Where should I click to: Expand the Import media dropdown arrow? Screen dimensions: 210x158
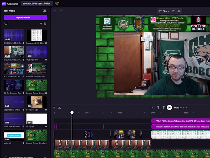pyautogui.click(x=44, y=17)
